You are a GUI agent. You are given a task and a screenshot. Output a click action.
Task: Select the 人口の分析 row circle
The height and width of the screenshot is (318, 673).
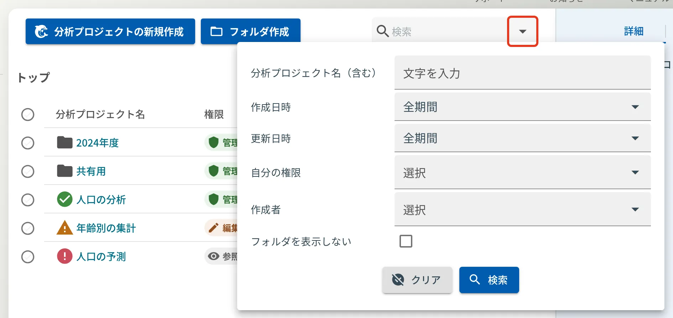(28, 200)
